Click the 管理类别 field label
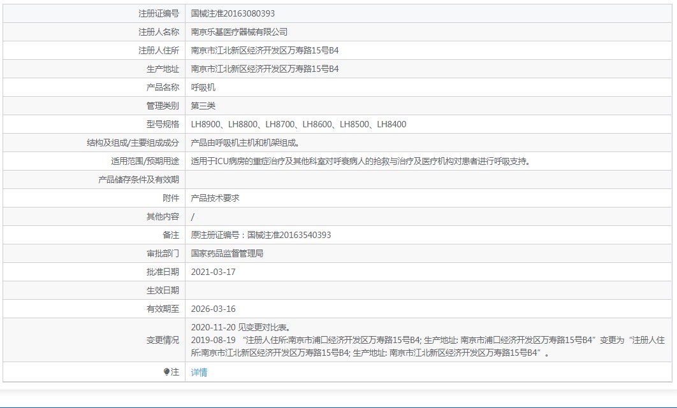Image resolution: width=677 pixels, height=408 pixels. (x=163, y=106)
